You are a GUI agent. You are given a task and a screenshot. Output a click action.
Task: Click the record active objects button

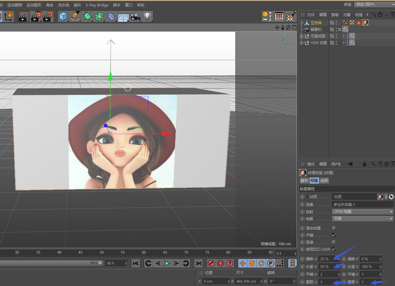(211, 264)
